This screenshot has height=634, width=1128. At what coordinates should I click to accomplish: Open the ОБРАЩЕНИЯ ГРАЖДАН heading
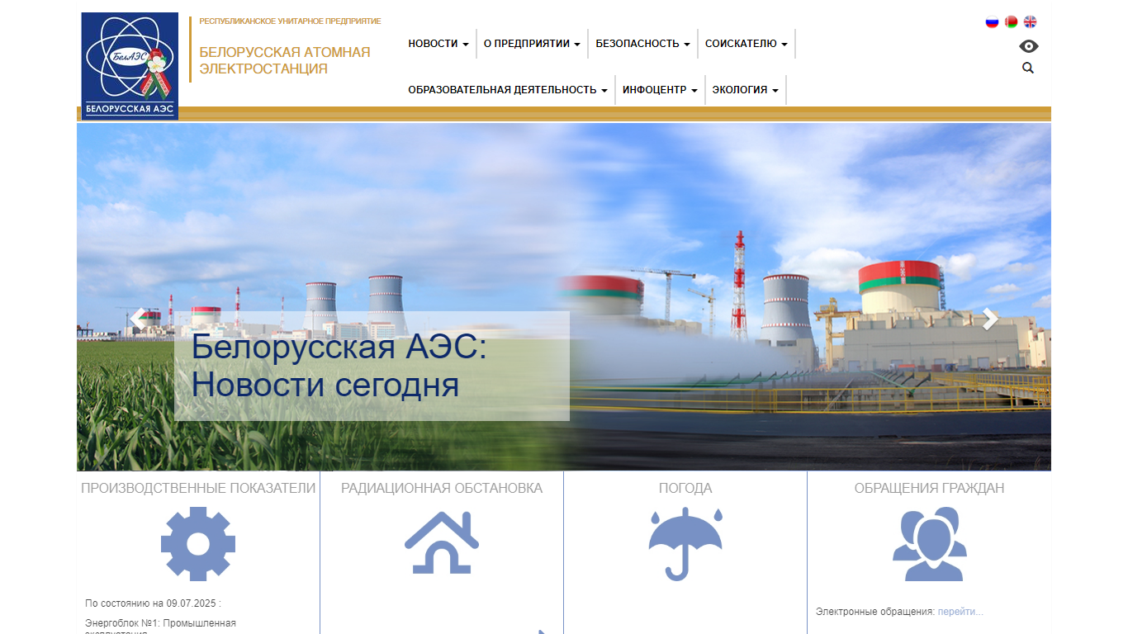click(930, 488)
